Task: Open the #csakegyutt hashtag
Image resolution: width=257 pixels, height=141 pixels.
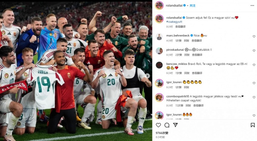Action: coord(174,22)
